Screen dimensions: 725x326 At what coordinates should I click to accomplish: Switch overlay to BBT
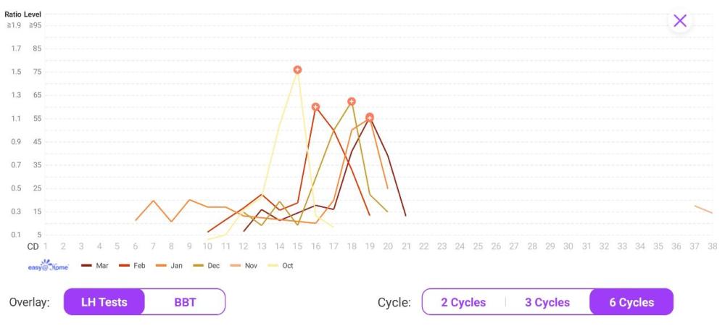point(185,302)
